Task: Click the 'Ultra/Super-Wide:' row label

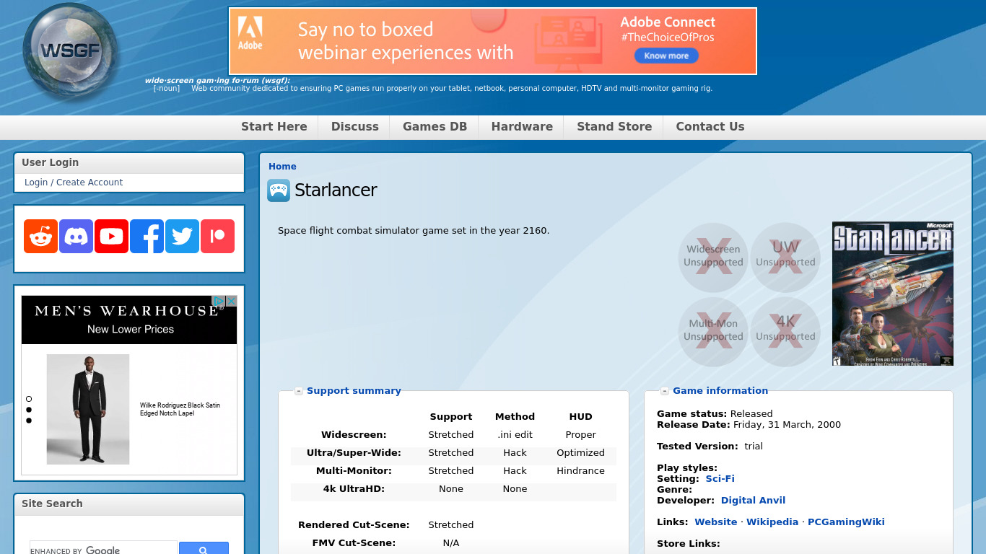Action: click(354, 453)
